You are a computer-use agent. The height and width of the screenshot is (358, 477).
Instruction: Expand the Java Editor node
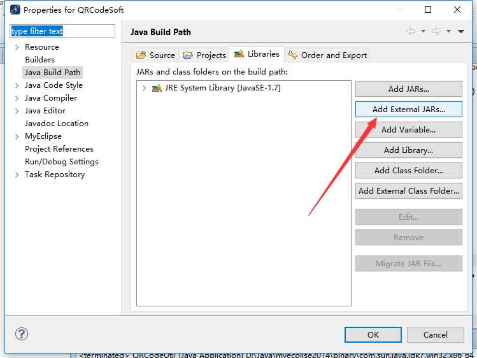[17, 111]
